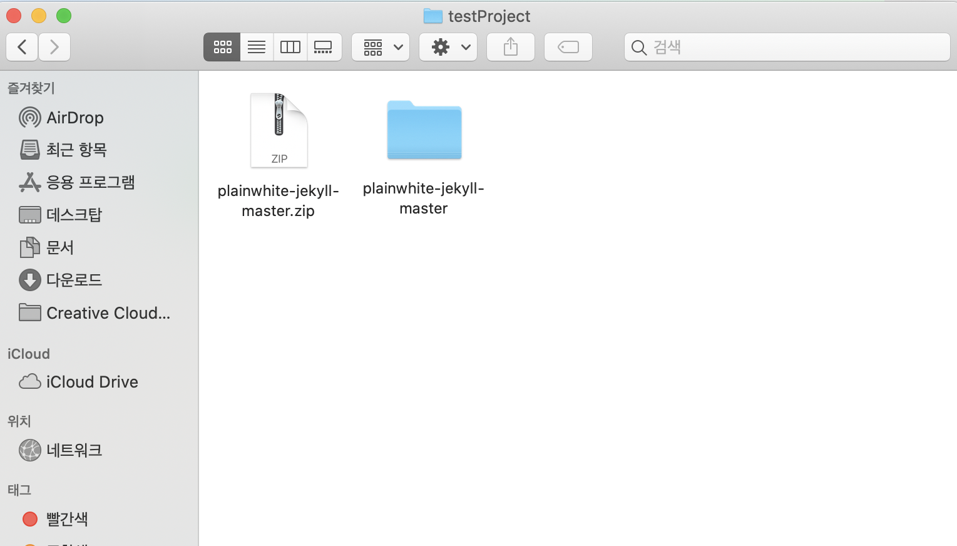Select plainwhite-jekyll-master.zip file

click(x=279, y=131)
